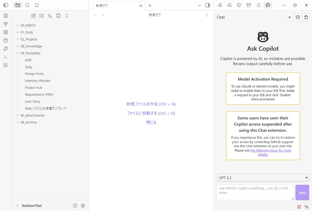This screenshot has width=312, height=211.
Task: Change sort order icon in explorer
Action: [50, 16]
